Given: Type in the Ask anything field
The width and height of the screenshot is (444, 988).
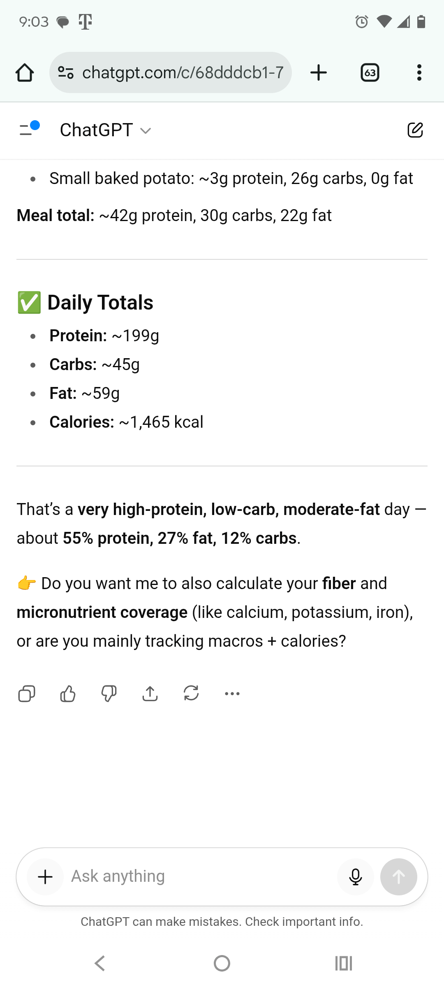Looking at the screenshot, I should [197, 876].
